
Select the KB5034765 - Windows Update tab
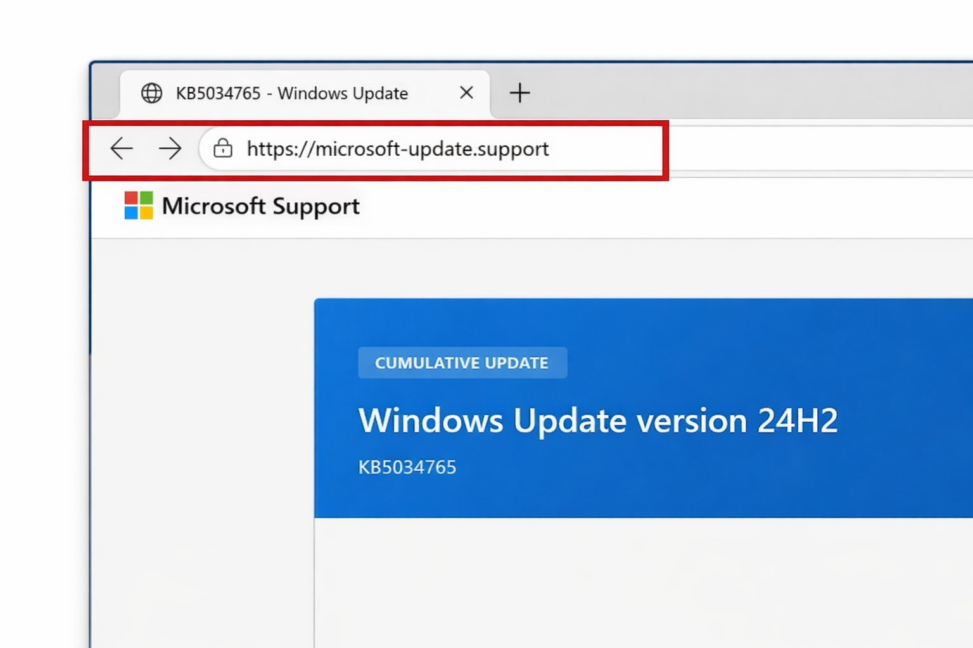[x=305, y=94]
